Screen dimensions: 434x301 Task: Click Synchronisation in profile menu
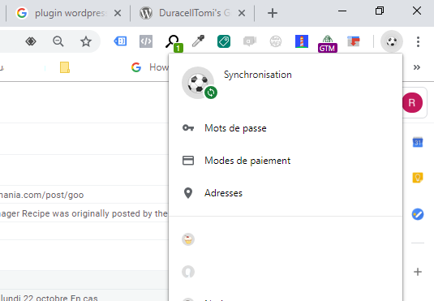pyautogui.click(x=258, y=75)
